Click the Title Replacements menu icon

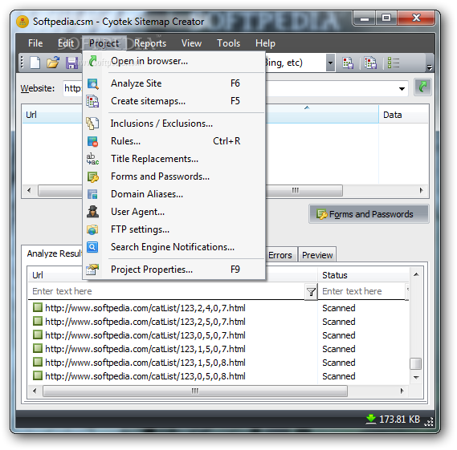pos(92,159)
